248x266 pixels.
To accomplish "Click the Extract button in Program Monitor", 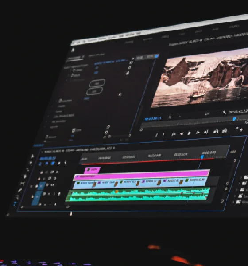I will pyautogui.click(x=225, y=130).
